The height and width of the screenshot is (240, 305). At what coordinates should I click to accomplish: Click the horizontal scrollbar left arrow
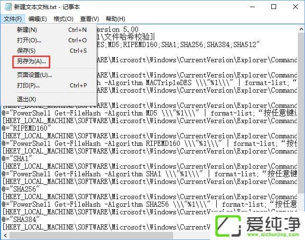(x=5, y=236)
